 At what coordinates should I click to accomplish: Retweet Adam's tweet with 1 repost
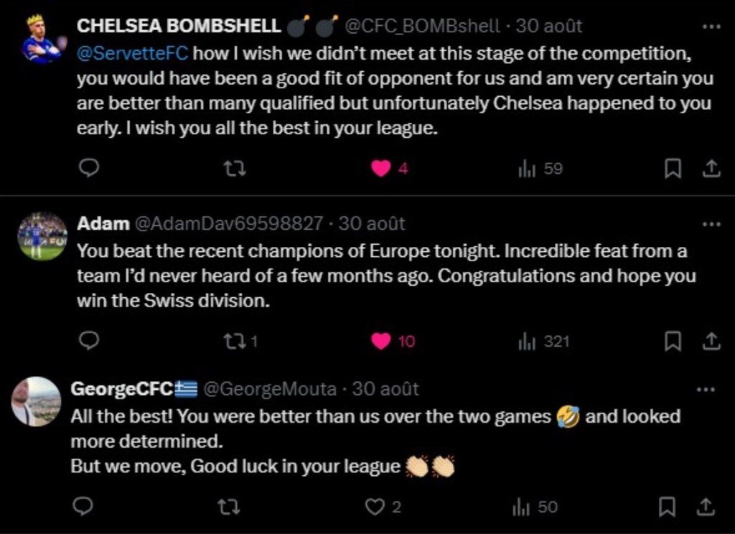234,341
